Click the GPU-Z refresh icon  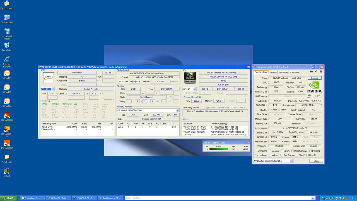[x=316, y=72]
